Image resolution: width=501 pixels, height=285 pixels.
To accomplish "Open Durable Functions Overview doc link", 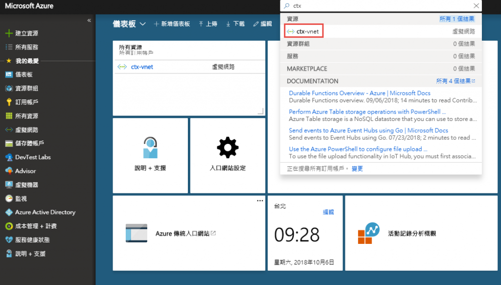I will click(360, 93).
